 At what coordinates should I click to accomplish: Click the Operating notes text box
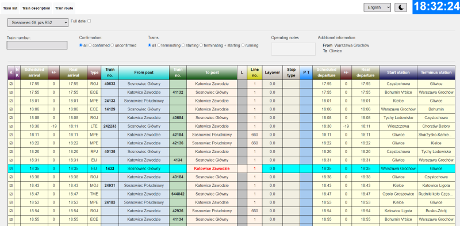tap(293, 49)
